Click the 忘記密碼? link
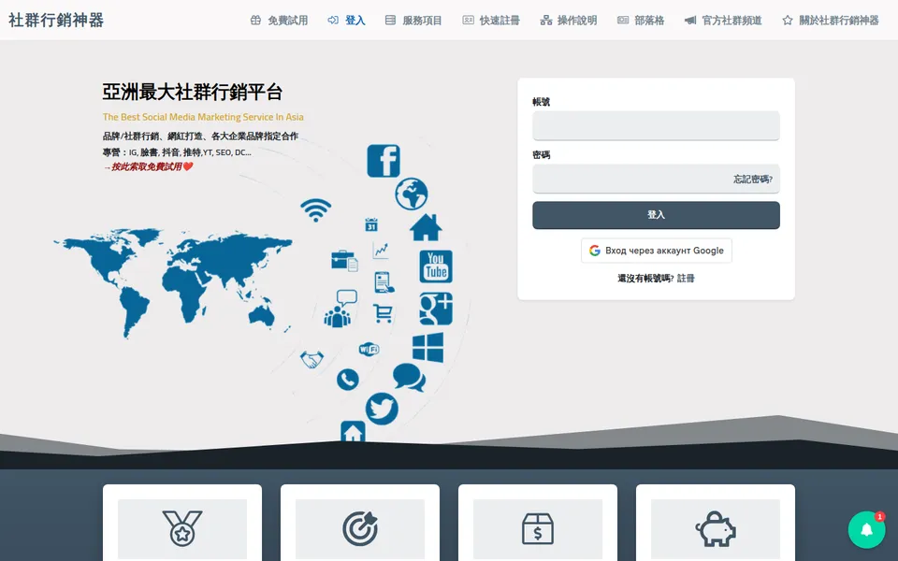 (x=752, y=180)
